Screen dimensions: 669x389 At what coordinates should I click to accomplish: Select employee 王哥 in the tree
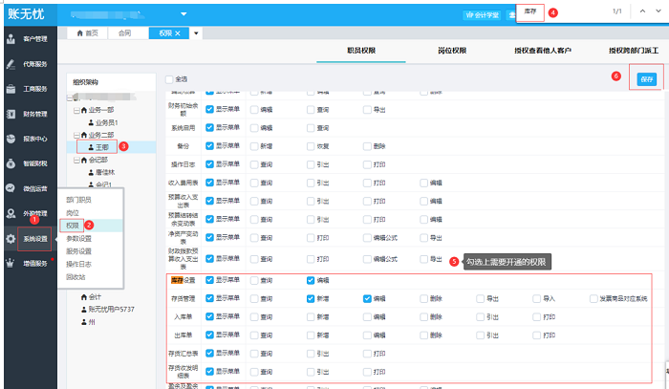[x=100, y=147]
